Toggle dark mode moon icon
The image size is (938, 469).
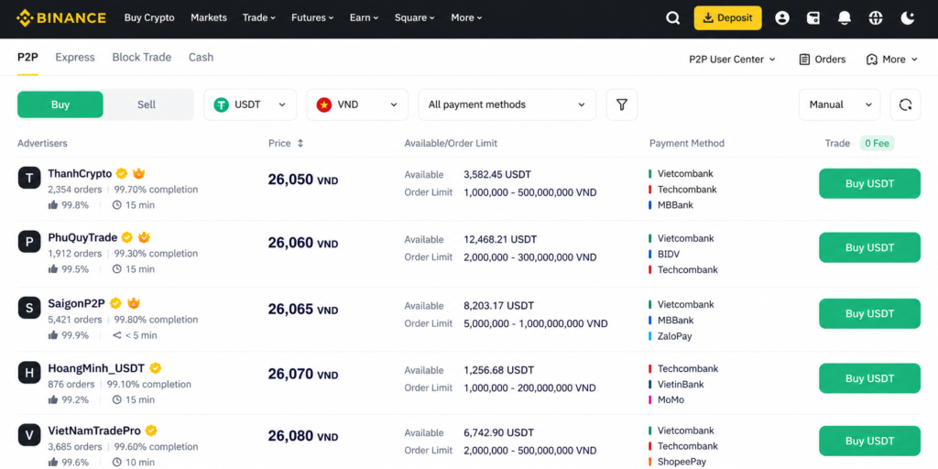tap(908, 18)
